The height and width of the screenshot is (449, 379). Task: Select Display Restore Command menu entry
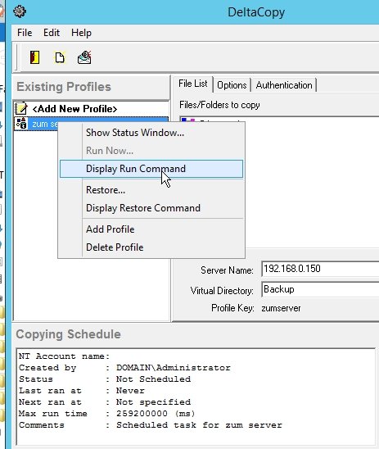coord(151,208)
